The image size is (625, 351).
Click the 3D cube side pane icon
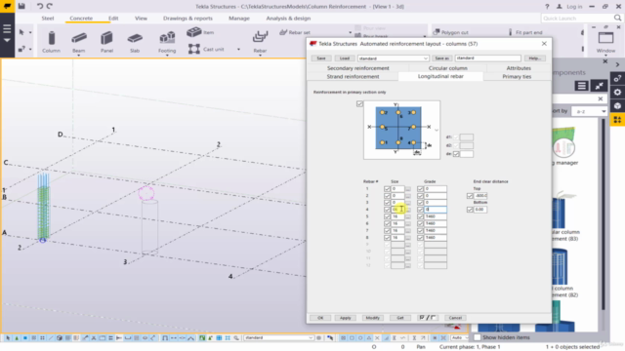tap(617, 106)
